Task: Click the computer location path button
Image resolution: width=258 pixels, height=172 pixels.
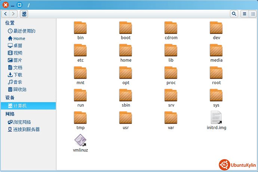Action: pos(24,14)
